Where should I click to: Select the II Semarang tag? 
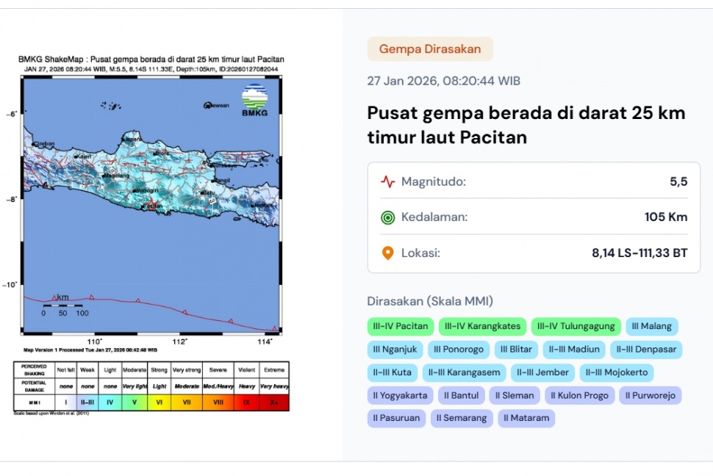(x=461, y=418)
